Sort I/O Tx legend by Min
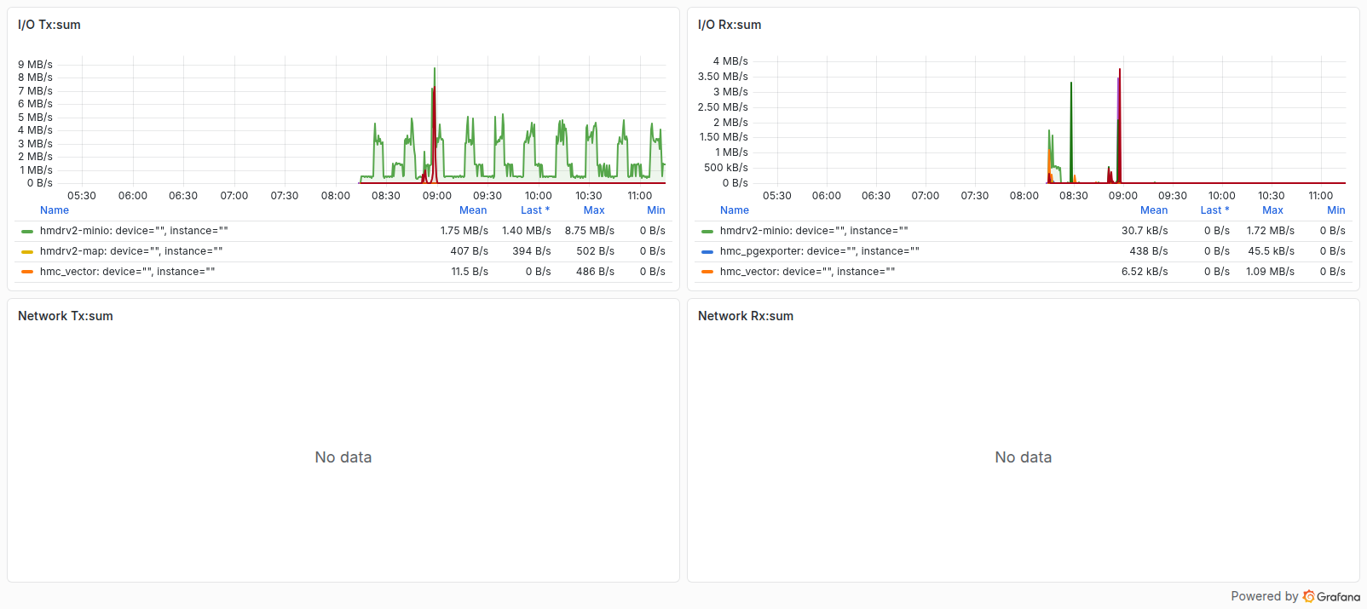 point(655,210)
